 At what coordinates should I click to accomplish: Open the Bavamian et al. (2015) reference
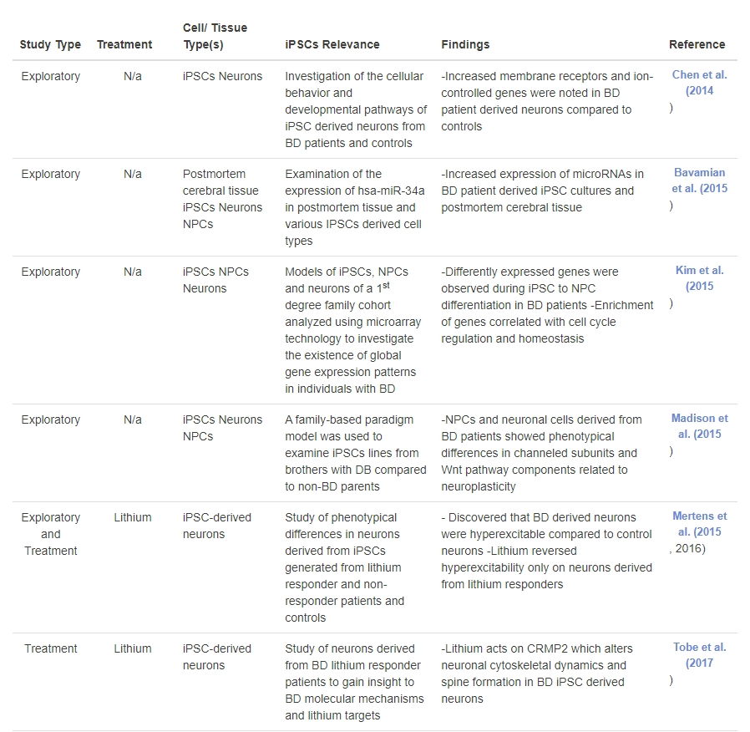coord(699,180)
